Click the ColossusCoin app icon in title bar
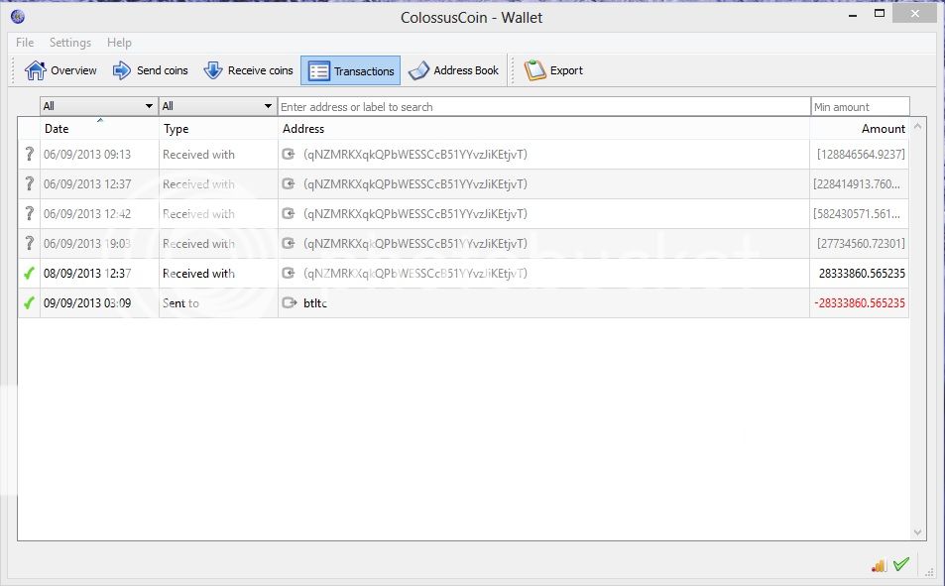Image resolution: width=945 pixels, height=586 pixels. click(x=18, y=17)
